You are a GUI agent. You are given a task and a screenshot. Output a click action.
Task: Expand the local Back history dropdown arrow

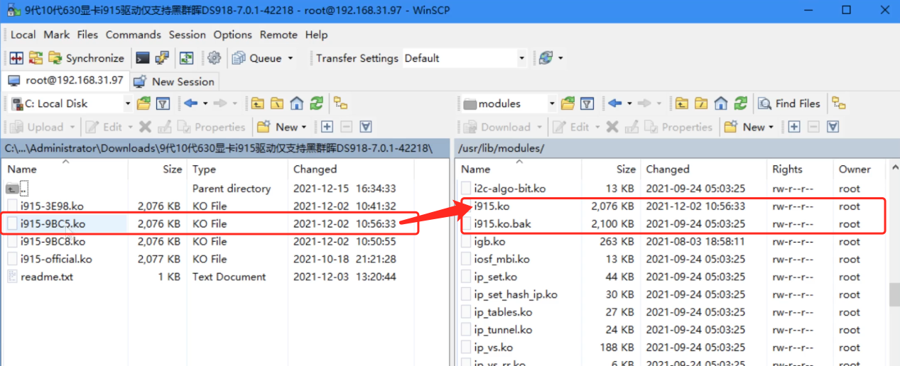pos(205,104)
